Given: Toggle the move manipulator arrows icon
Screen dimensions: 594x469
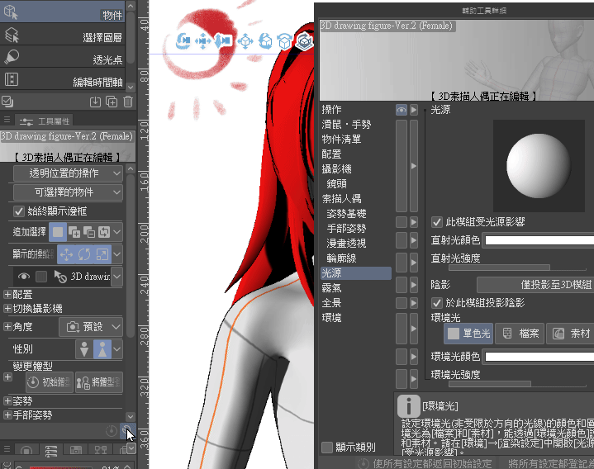Looking at the screenshot, I should [x=66, y=254].
